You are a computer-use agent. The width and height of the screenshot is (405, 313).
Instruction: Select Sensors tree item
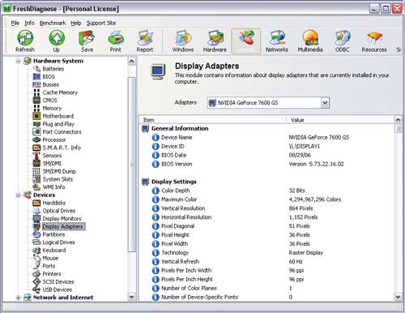(52, 156)
